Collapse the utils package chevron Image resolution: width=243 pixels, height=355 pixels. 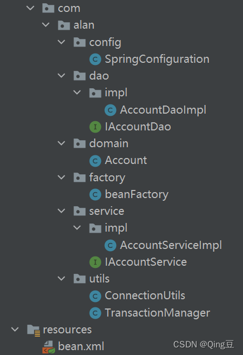(62, 279)
